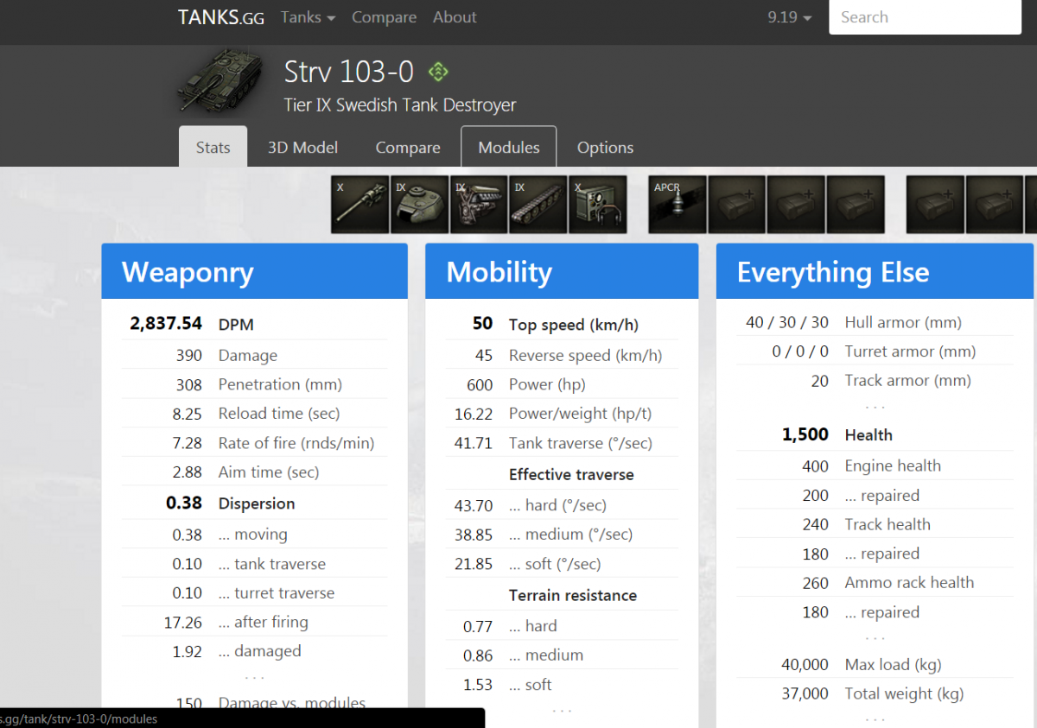Click the Everything Else panel header
Screen dimensions: 1037x728
(x=875, y=271)
